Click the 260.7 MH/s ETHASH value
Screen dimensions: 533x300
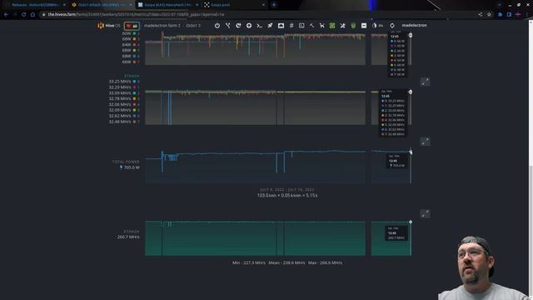point(128,237)
